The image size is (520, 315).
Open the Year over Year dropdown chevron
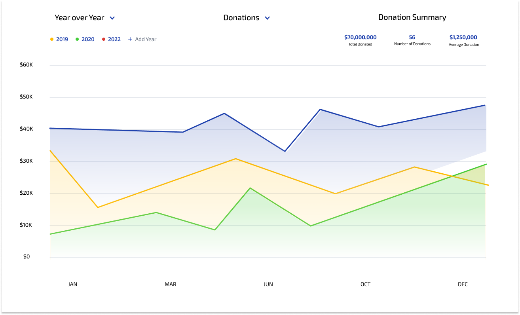[112, 18]
